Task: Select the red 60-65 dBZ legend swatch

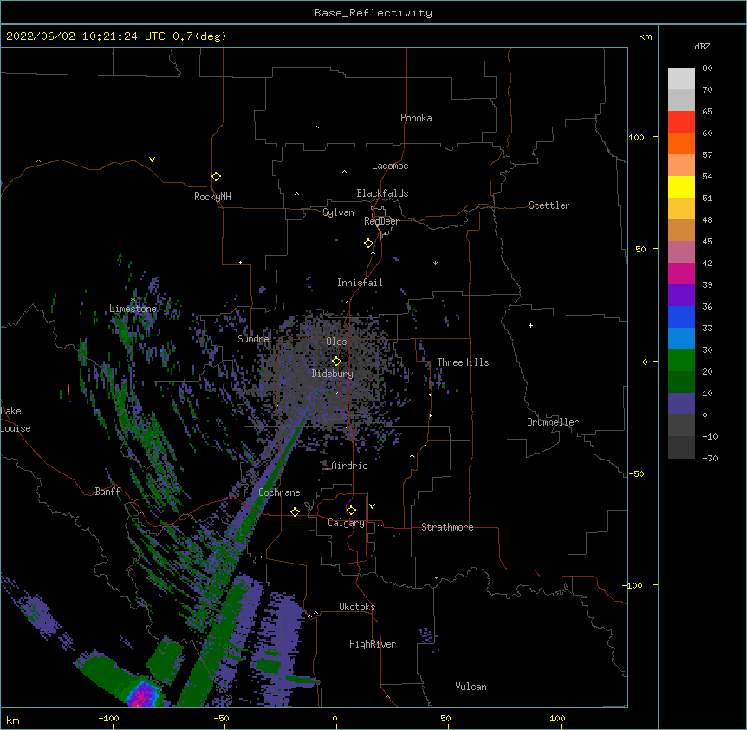Action: click(681, 122)
